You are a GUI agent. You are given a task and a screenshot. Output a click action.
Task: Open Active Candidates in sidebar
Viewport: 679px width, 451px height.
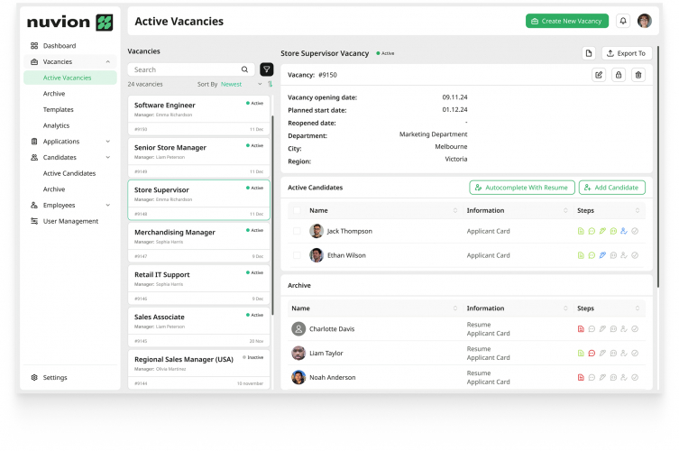69,173
